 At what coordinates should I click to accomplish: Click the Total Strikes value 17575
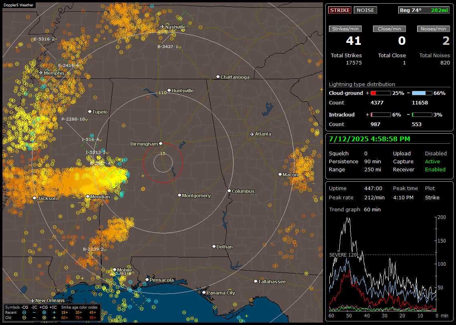pos(354,63)
